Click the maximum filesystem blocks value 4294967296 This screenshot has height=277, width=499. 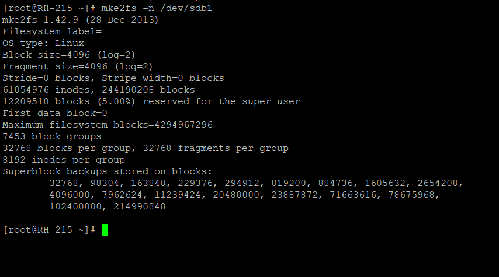coord(183,125)
